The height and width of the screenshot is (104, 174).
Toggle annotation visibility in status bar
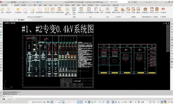pyautogui.click(x=113, y=102)
